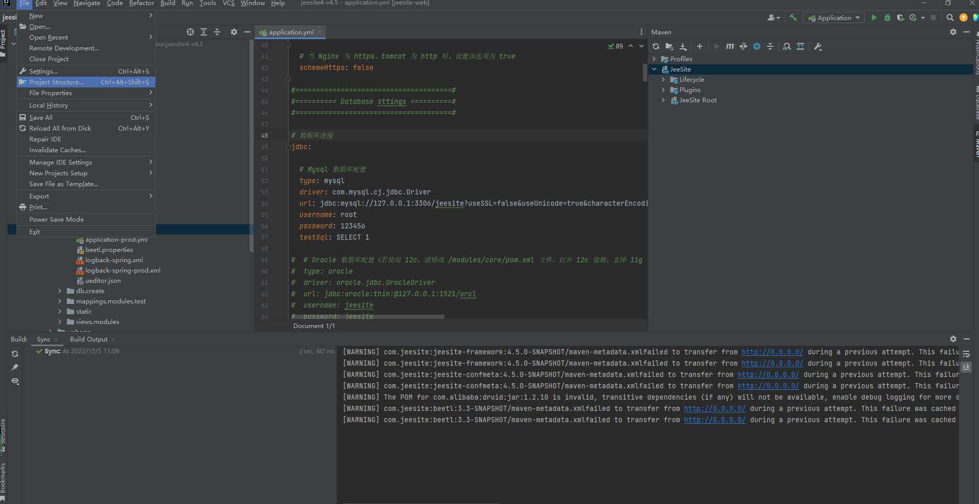The image size is (979, 504).
Task: Open Maven Settings wrench icon
Action: (818, 46)
